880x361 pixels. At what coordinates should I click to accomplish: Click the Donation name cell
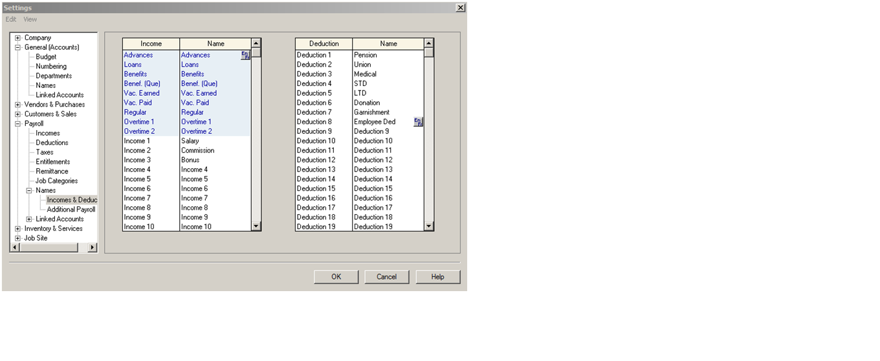point(388,103)
